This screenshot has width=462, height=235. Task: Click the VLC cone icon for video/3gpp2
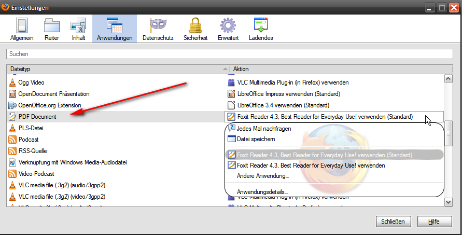[12, 197]
